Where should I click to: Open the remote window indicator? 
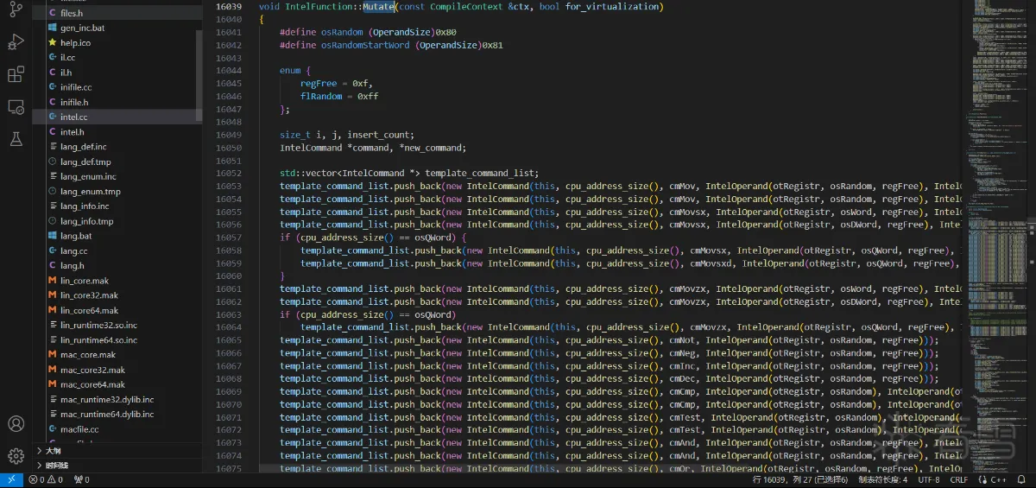click(x=10, y=479)
